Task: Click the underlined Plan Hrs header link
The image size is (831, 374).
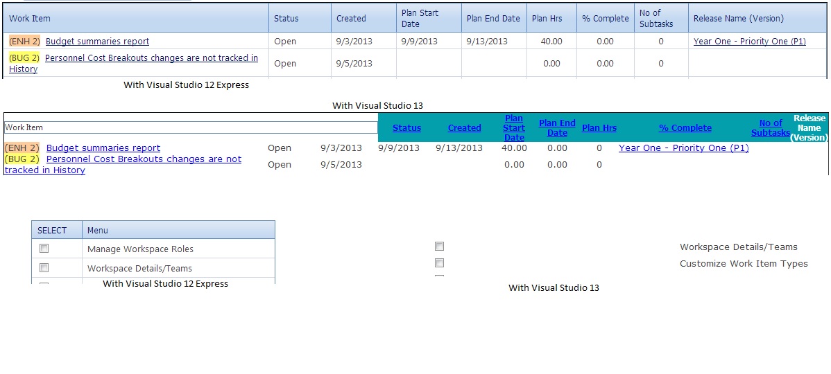Action: [599, 128]
